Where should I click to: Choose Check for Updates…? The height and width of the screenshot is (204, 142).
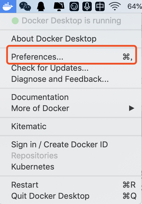tap(71, 68)
